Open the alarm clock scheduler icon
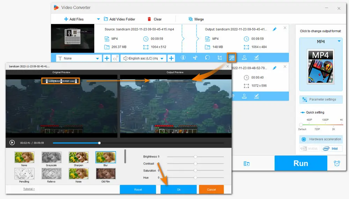349x199 pixels. pos(337,163)
